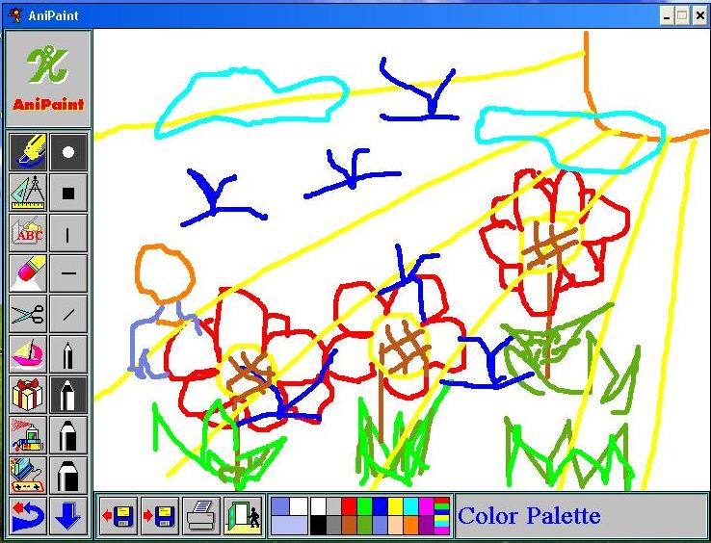The width and height of the screenshot is (711, 543).
Task: Select the square brush shape
Action: tap(68, 193)
